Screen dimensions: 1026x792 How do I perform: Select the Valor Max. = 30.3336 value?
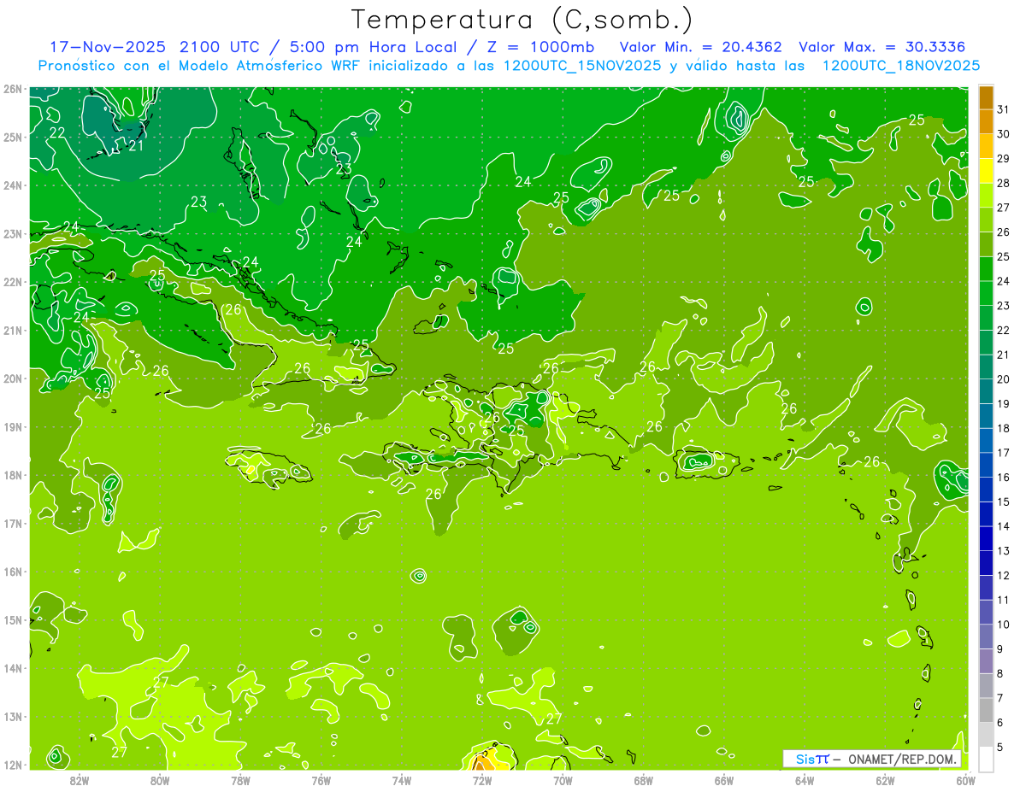[883, 47]
